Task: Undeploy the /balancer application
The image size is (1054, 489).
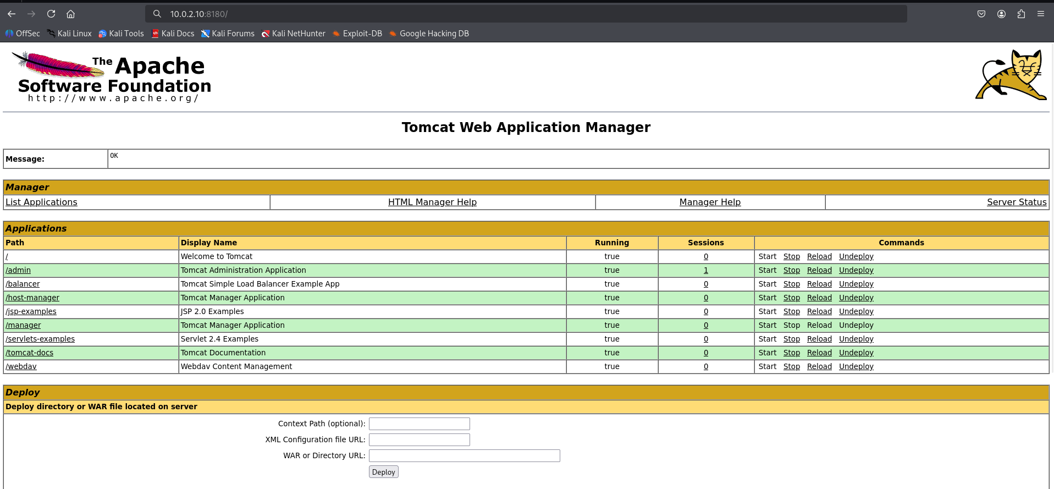Action: pos(856,284)
